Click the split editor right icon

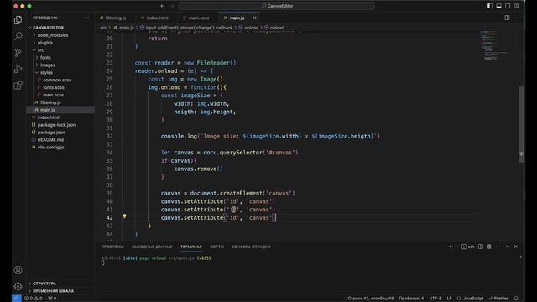point(507,18)
